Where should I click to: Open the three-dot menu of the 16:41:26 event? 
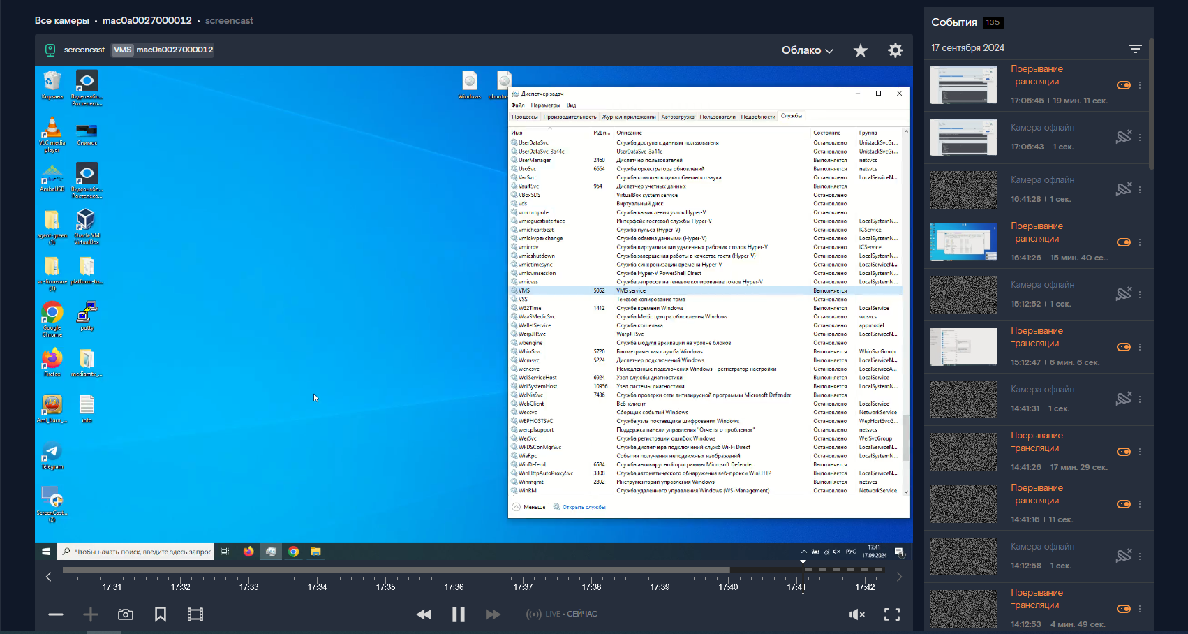tap(1140, 242)
